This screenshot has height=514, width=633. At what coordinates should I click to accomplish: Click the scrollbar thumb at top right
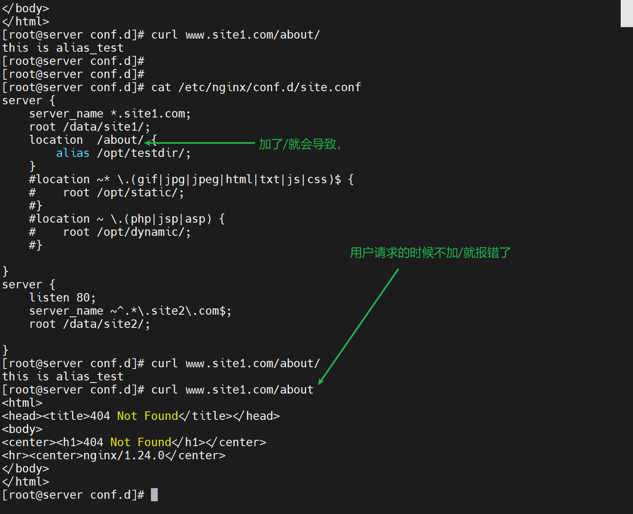click(627, 14)
